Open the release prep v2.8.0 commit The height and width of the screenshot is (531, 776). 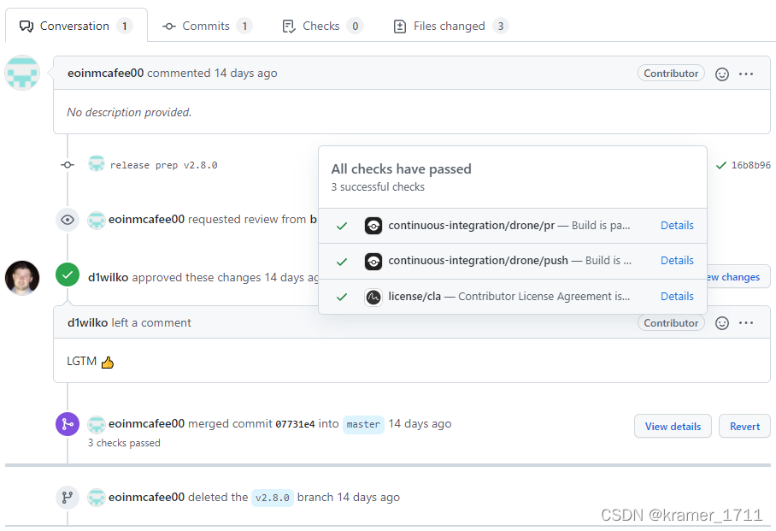[x=163, y=165]
